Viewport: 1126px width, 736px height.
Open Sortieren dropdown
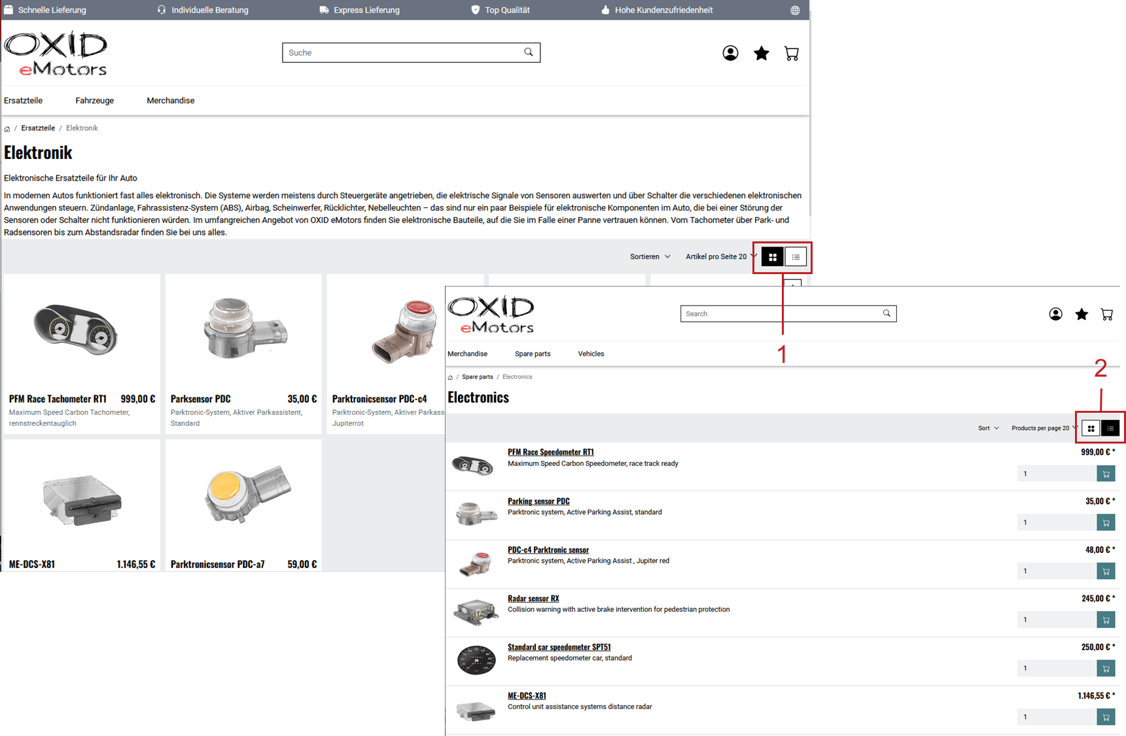click(x=650, y=256)
